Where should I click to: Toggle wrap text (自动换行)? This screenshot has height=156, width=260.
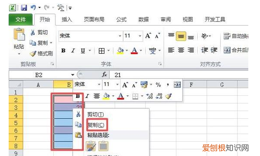pyautogui.click(x=236, y=36)
